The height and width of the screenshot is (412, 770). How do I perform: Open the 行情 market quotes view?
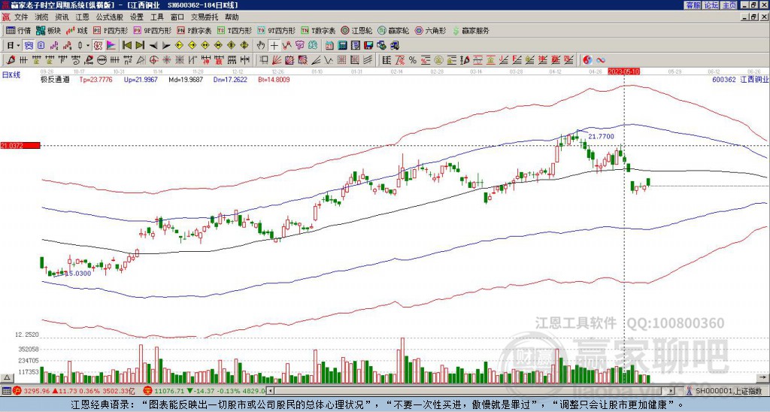tap(19, 30)
